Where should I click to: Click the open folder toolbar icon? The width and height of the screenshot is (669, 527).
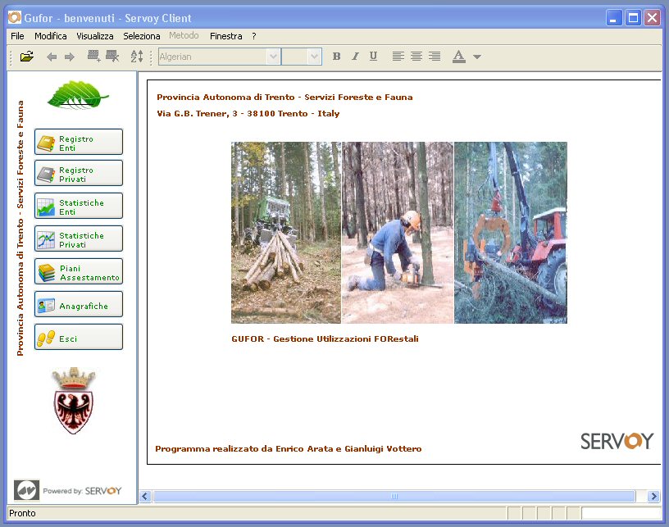26,57
